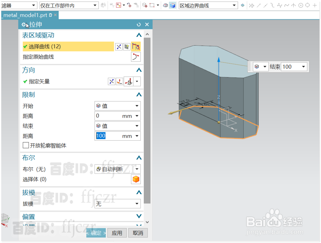
Task: Open the 布尔 自动判断 dropdown
Action: 117,169
